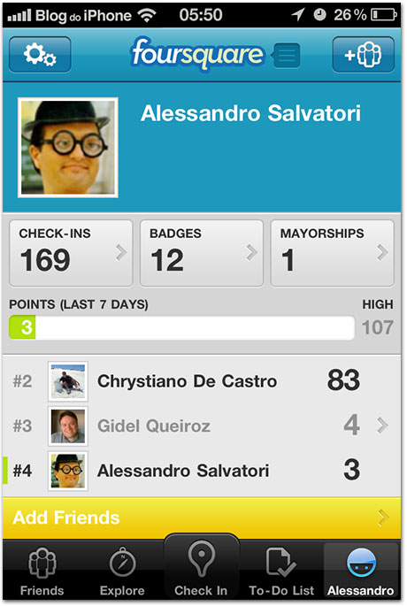The height and width of the screenshot is (606, 407).
Task: Open Gidel Queiroz leaderboard row
Action: 202,426
